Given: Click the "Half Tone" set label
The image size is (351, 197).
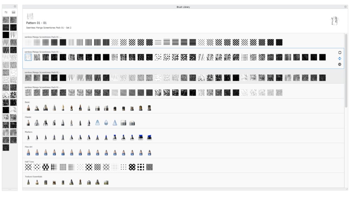Looking at the screenshot, I should coord(29,162).
